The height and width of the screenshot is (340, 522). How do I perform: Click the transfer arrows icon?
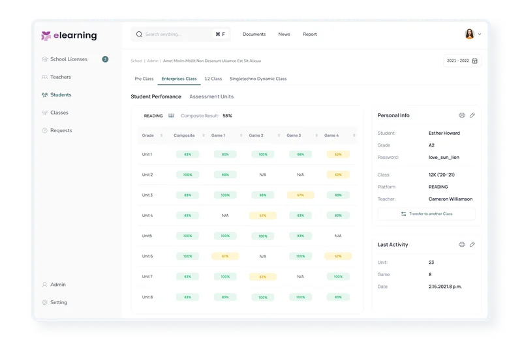point(403,214)
